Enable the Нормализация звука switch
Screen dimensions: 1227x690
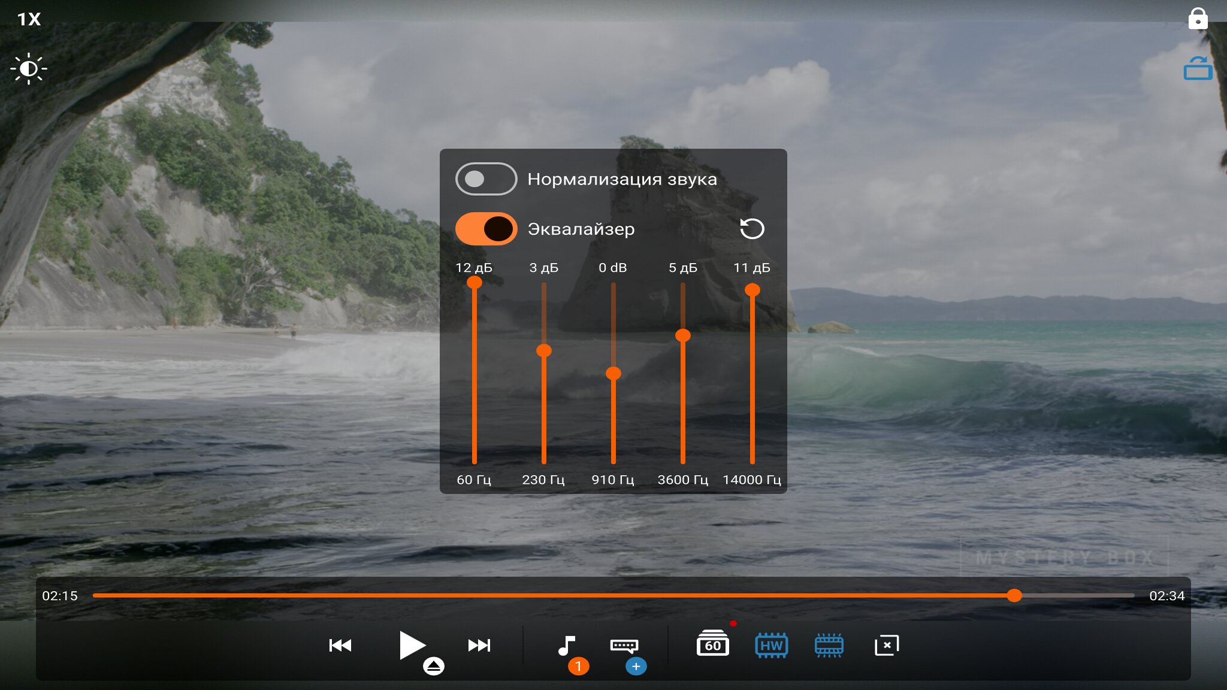pyautogui.click(x=486, y=179)
